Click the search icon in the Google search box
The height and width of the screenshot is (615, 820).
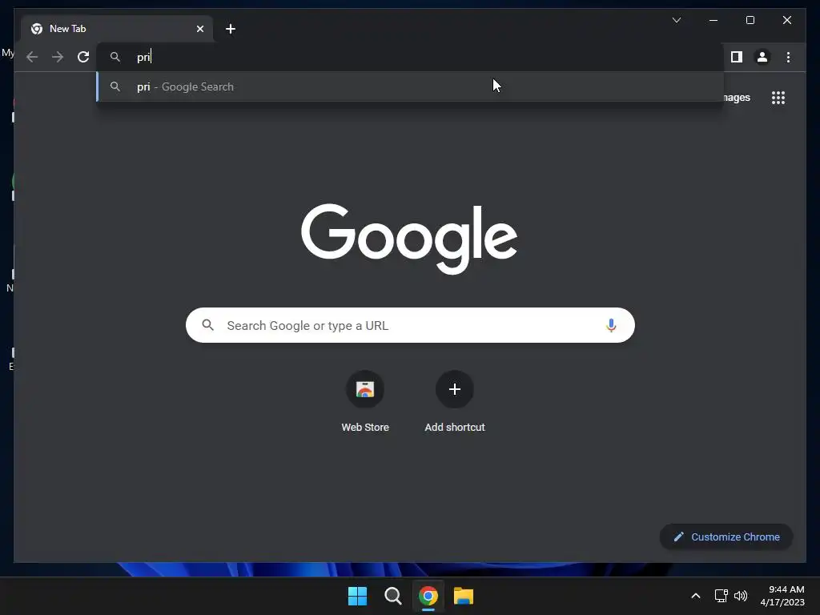coord(207,325)
